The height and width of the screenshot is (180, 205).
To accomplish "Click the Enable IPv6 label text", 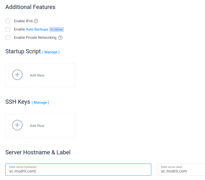I will [23, 21].
